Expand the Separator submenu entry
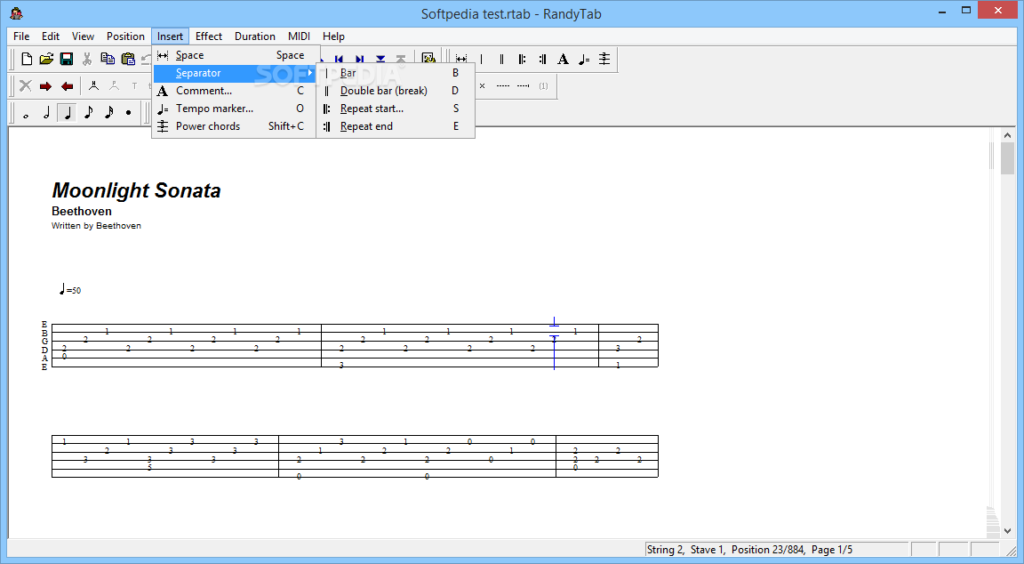The image size is (1024, 564). [x=235, y=73]
